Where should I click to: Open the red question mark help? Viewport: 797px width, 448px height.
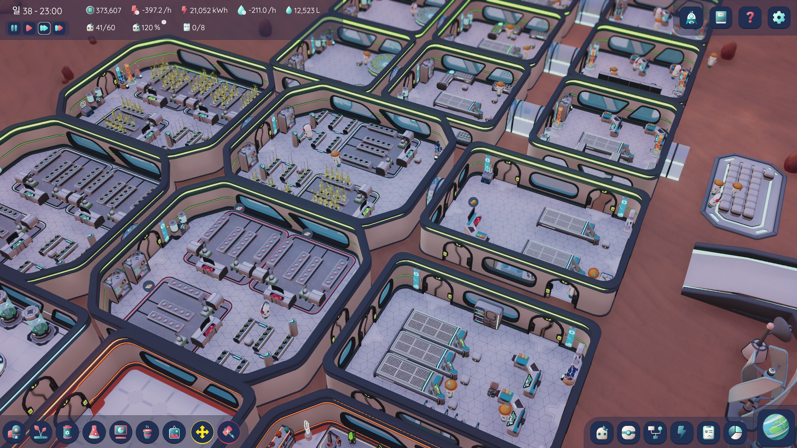pyautogui.click(x=750, y=17)
